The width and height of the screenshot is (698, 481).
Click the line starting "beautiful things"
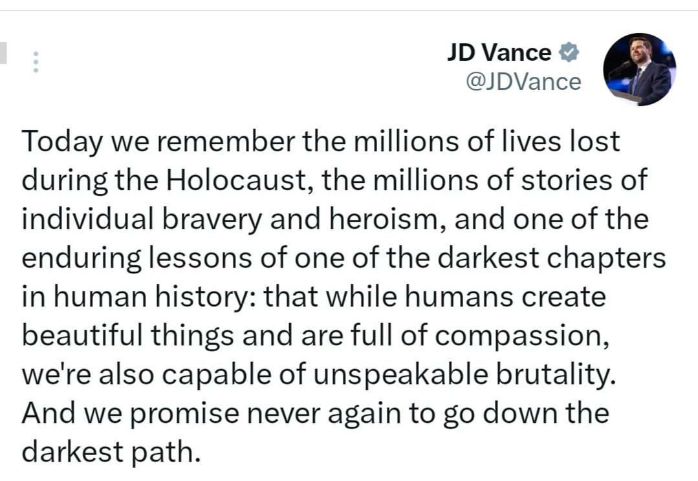coord(314,336)
